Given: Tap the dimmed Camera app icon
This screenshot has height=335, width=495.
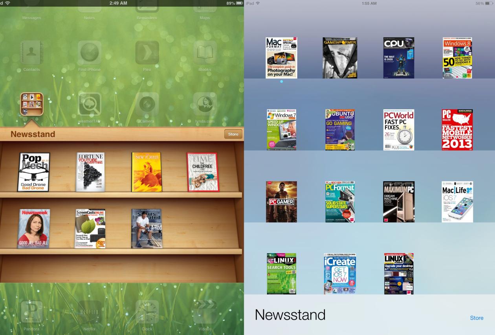Looking at the screenshot, I should click(x=147, y=104).
